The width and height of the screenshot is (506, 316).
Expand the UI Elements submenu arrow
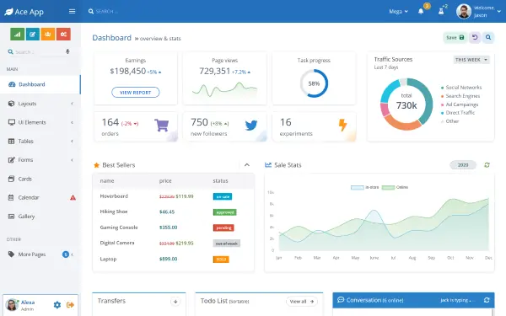(72, 122)
